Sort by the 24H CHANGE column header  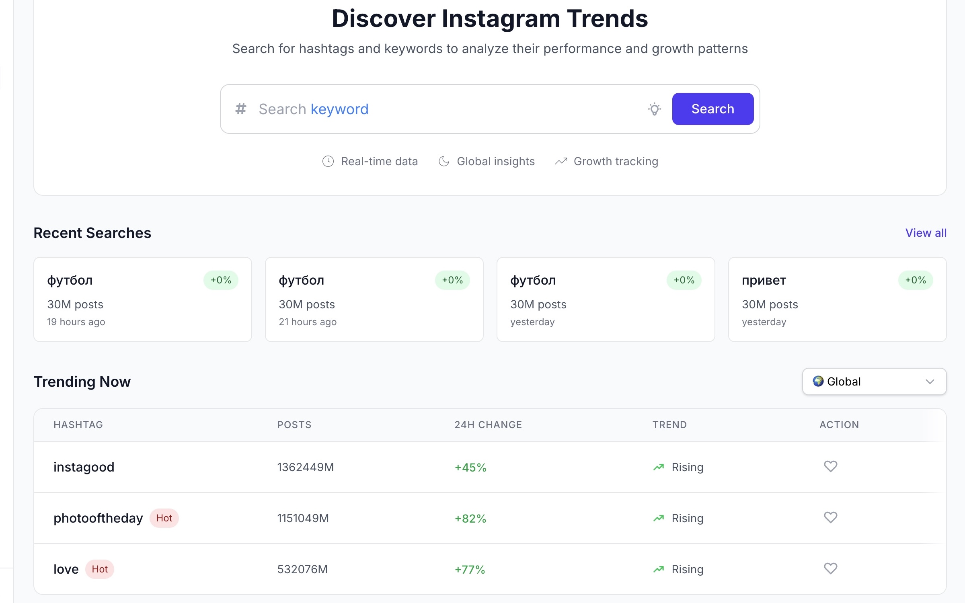[x=488, y=425]
